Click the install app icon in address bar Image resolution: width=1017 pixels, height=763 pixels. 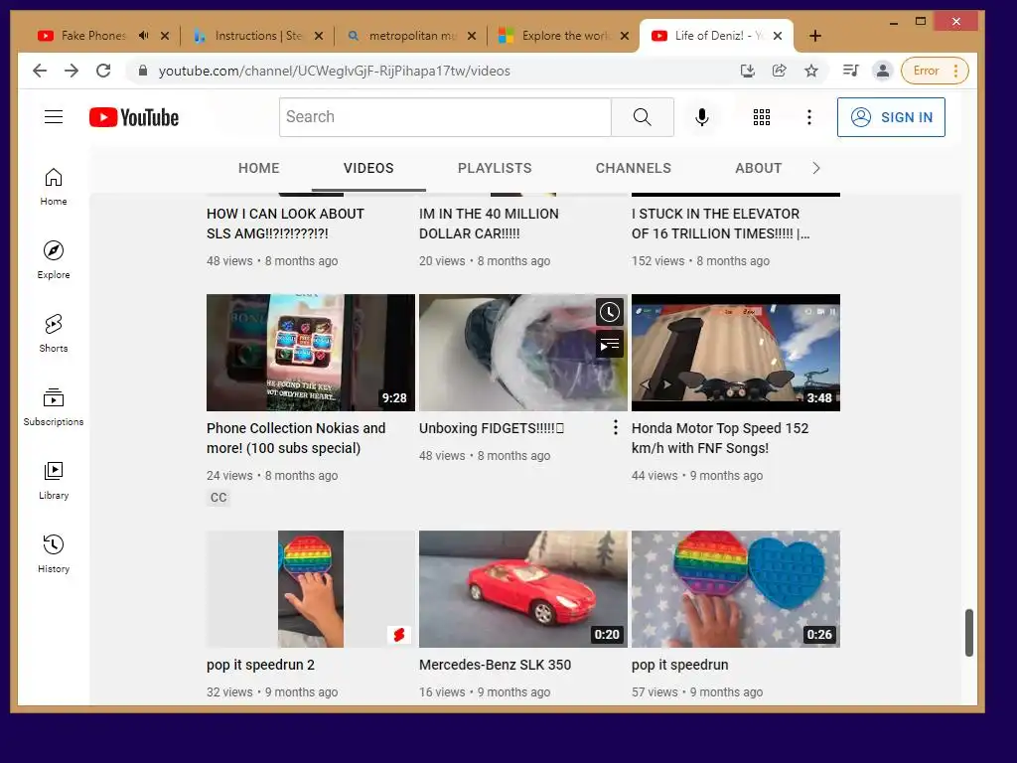pyautogui.click(x=748, y=71)
